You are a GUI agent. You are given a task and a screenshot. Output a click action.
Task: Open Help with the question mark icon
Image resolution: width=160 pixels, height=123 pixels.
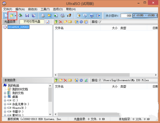(x=92, y=16)
